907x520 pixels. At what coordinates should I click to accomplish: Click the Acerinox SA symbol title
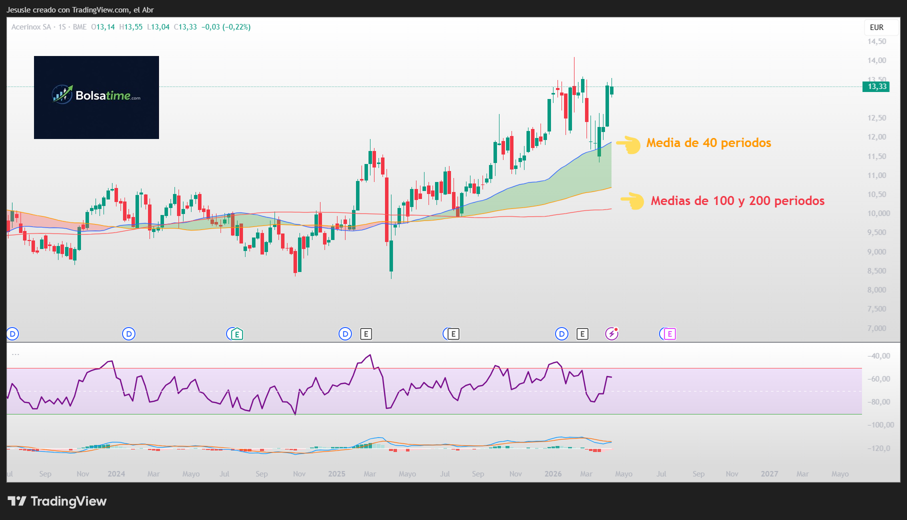[31, 27]
